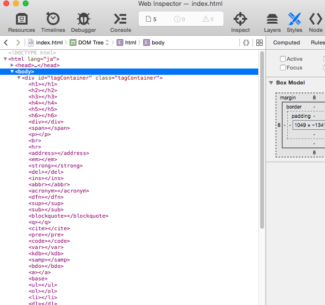Show the Node details sidebar
This screenshot has height=305, width=325.
316,23
